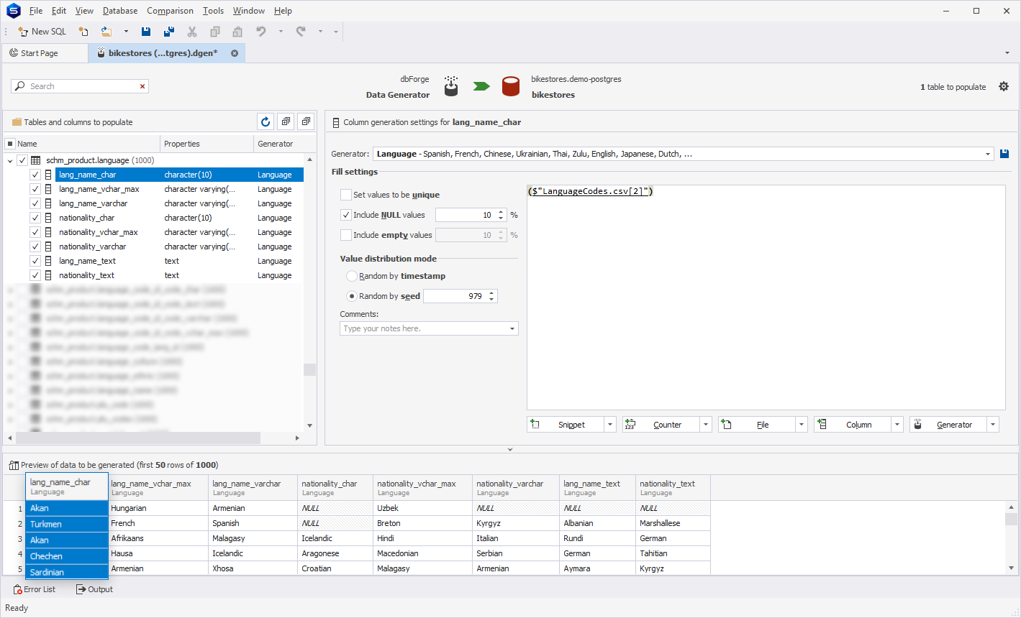The width and height of the screenshot is (1021, 618).
Task: Select the lang_name_varchar tree row
Action: click(x=179, y=203)
